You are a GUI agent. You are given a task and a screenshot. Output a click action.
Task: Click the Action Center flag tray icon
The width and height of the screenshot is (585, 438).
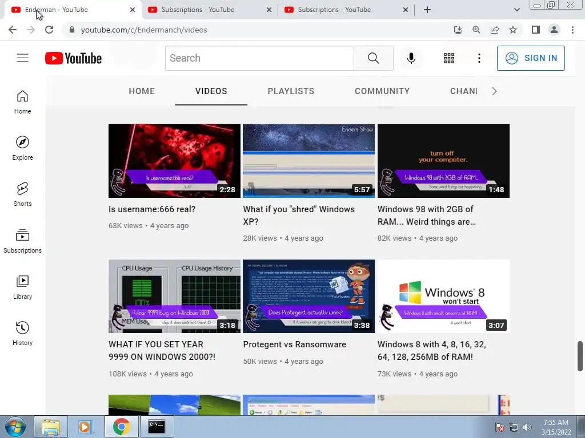coord(500,427)
